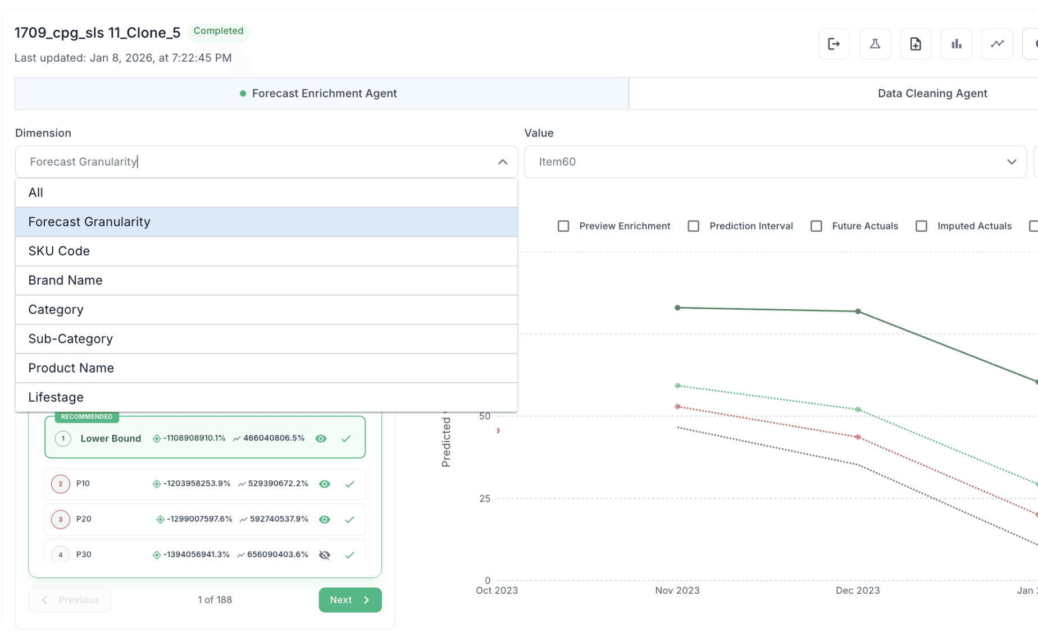1038x633 pixels.
Task: Select SKU Code in the dropdown options
Action: coord(58,251)
